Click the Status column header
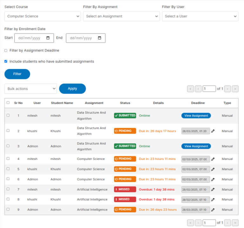Screen dimensions: 244x228 coord(125,103)
